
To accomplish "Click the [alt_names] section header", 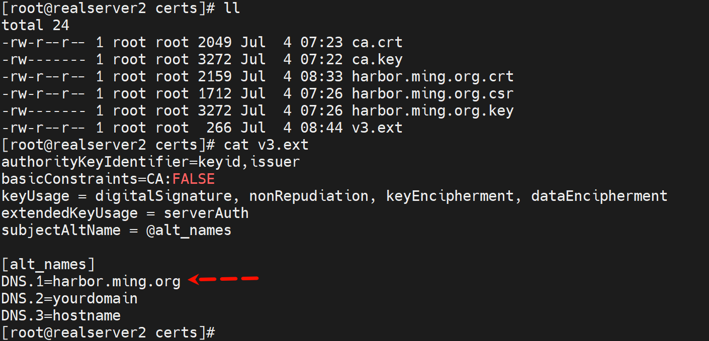I will click(48, 264).
